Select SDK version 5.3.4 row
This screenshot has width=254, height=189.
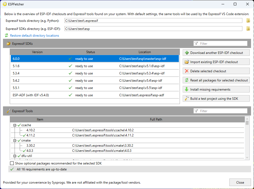[95, 73]
